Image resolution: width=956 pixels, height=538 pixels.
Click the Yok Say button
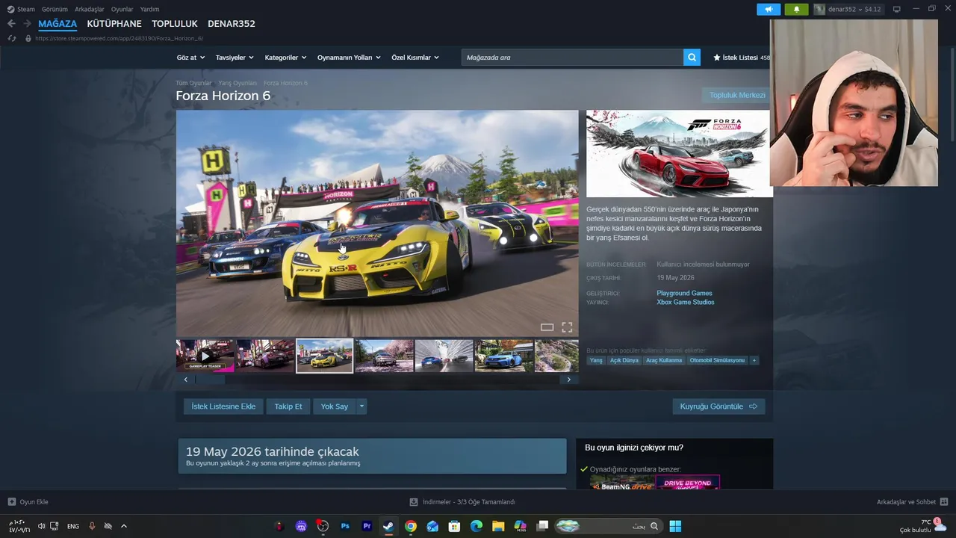point(335,406)
